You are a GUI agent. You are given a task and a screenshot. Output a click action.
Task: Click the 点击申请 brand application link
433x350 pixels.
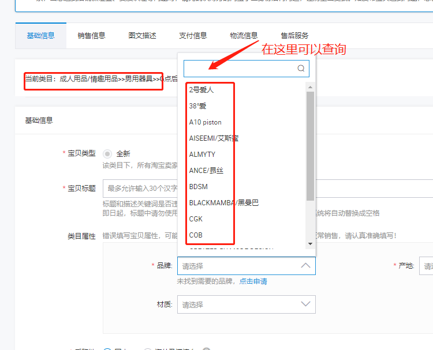point(253,281)
